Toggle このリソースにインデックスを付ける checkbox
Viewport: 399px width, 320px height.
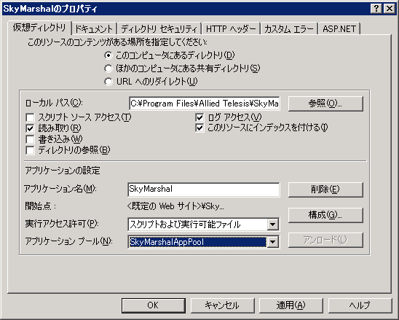pos(199,128)
